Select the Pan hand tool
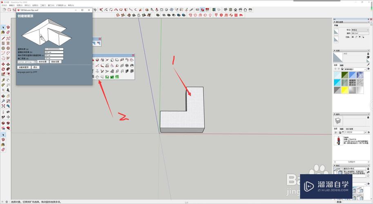Image resolution: width=373 pixels, height=204 pixels. pyautogui.click(x=8, y=96)
